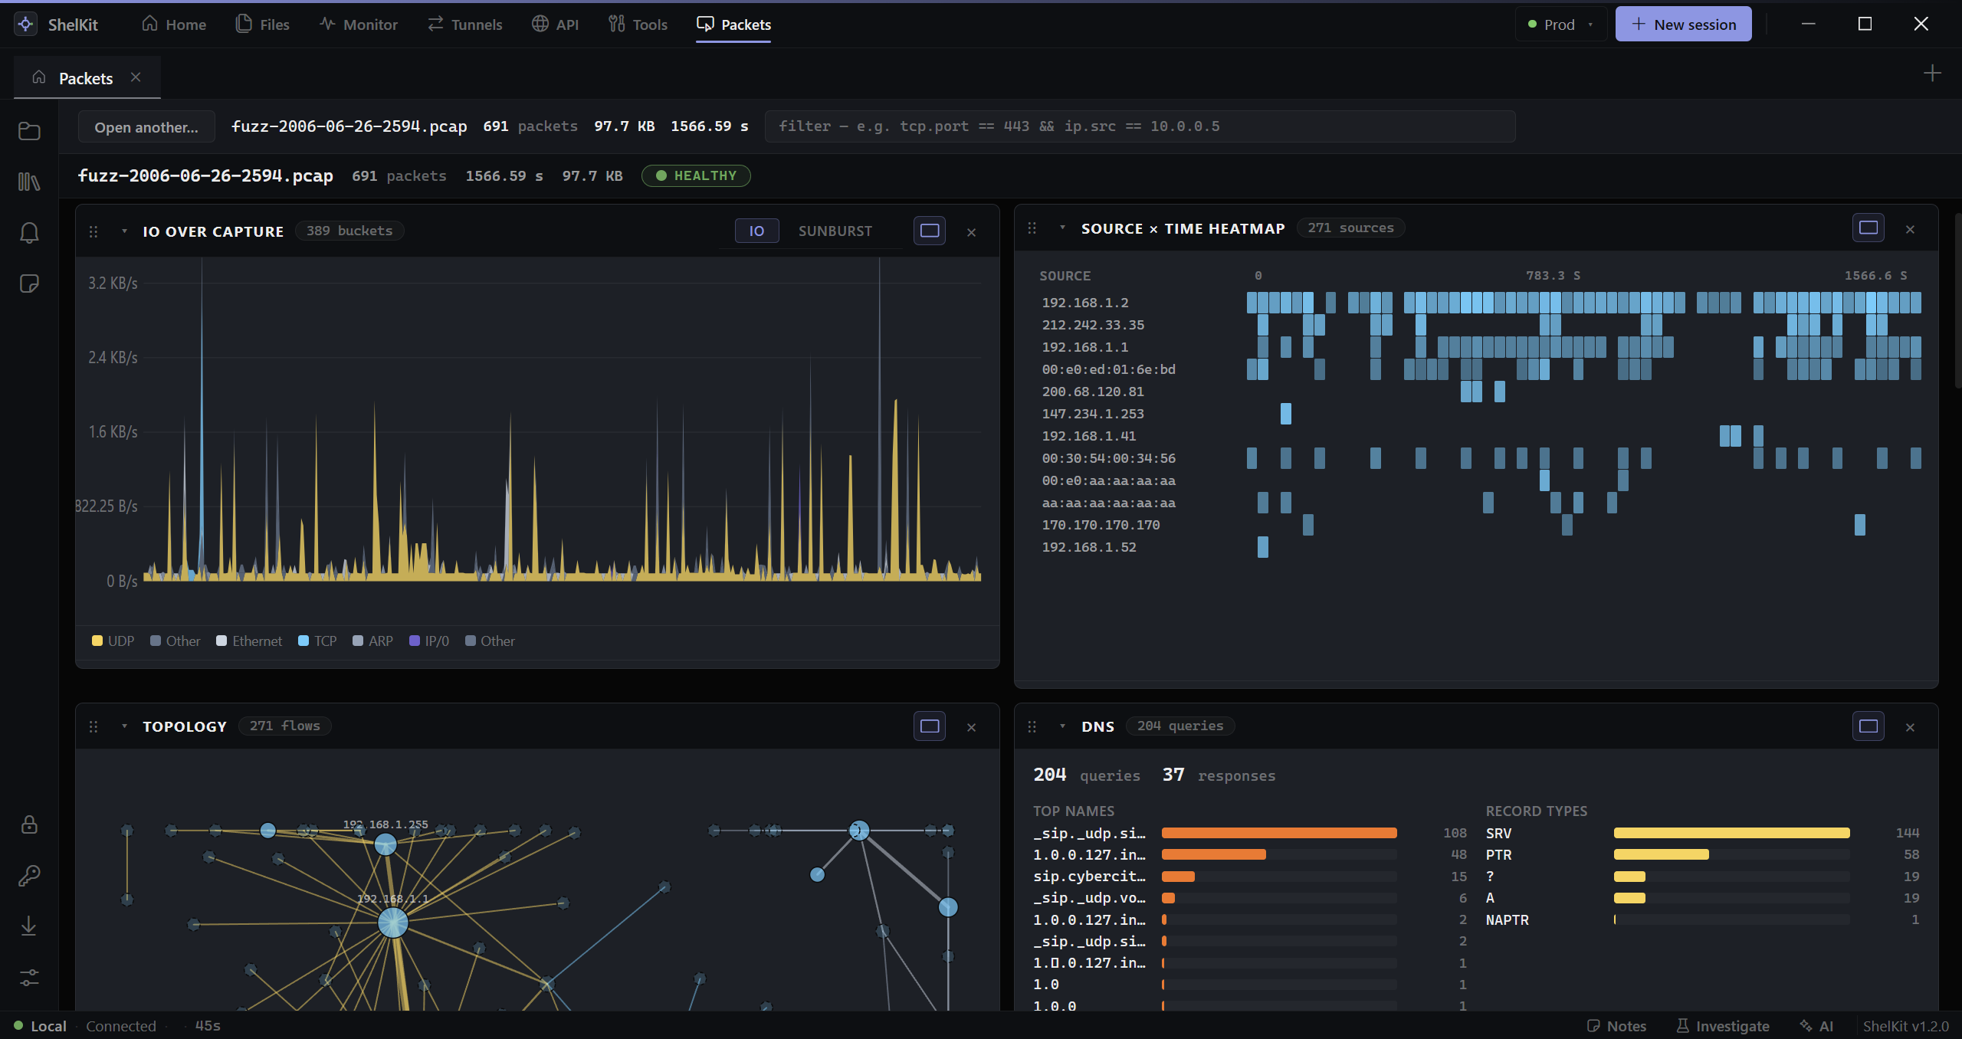Click the 192.168.1.255 topology node
The width and height of the screenshot is (1962, 1039).
tap(386, 844)
